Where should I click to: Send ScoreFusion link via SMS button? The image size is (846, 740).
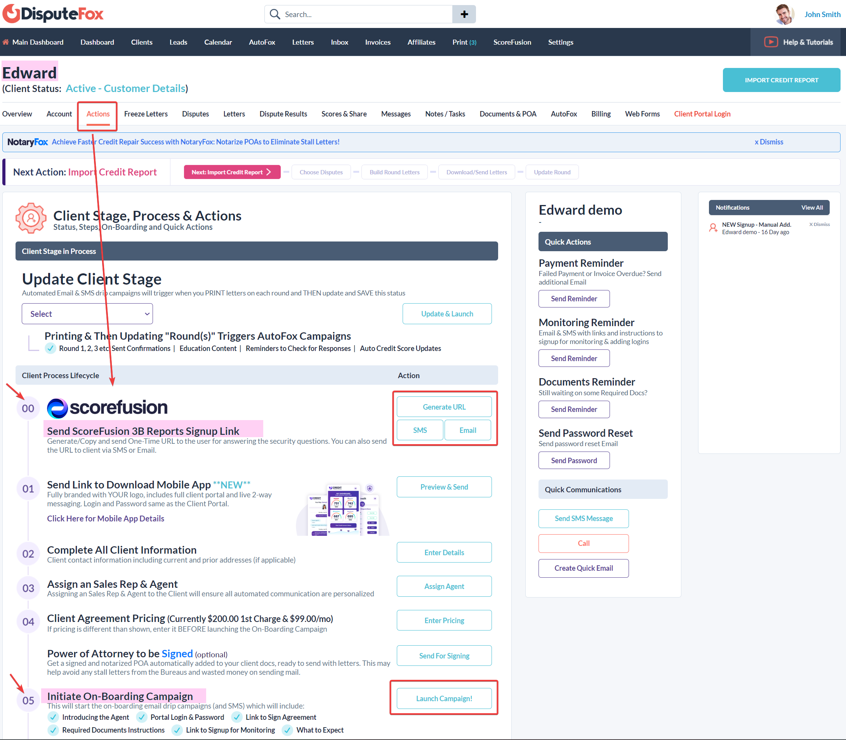[x=420, y=430]
